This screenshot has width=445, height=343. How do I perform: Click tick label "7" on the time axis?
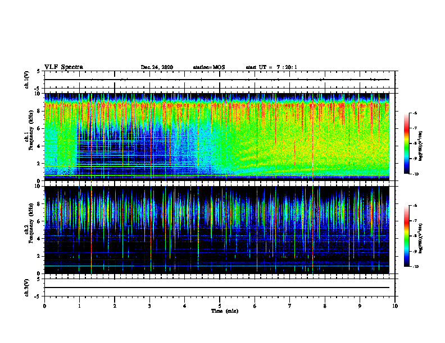click(290, 306)
